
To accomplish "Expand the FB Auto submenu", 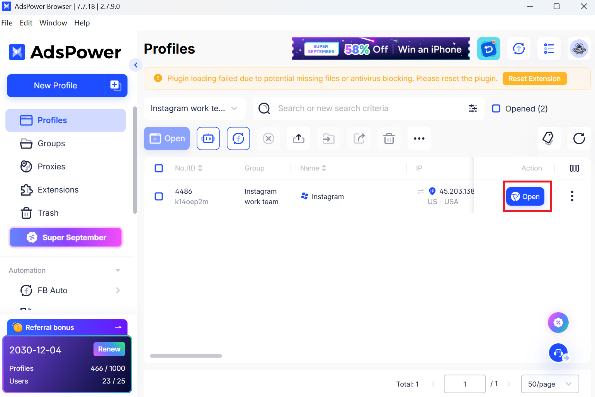I will (118, 291).
